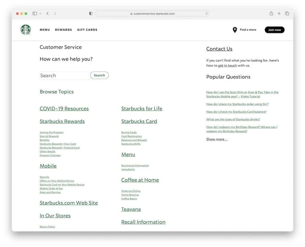Open the Mobile topic heading
Image resolution: width=305 pixels, height=247 pixels.
click(x=48, y=166)
